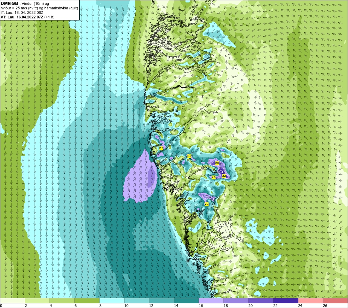Pick the 22–24 m/s dark indigo legend swatch
Screen dimensions: 348x308
(x=286, y=300)
